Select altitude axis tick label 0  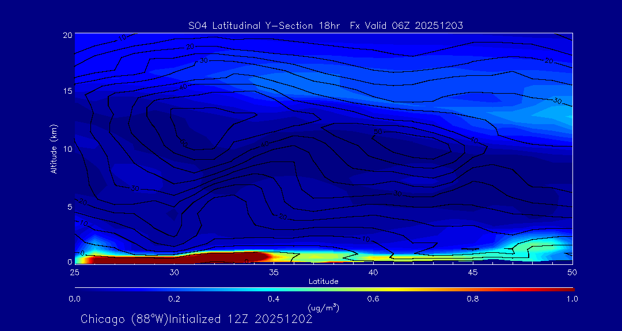pos(70,261)
